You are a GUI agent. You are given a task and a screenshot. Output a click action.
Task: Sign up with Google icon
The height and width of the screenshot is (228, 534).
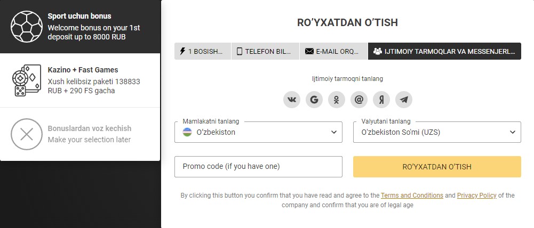pos(314,100)
